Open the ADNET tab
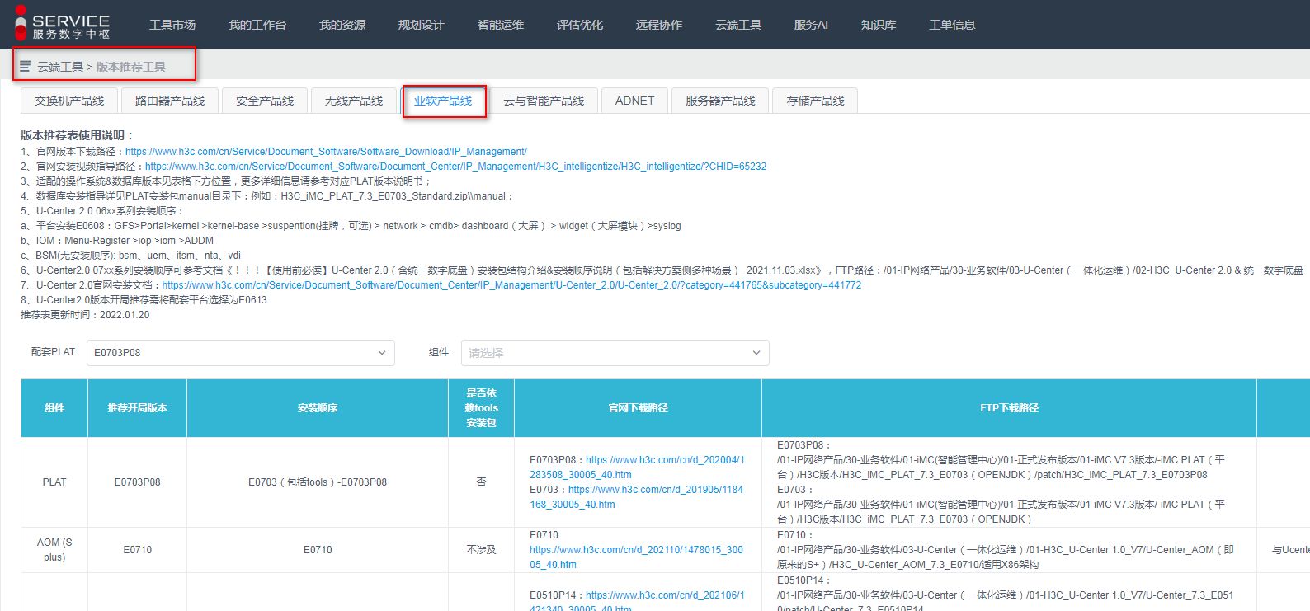Screen dimensions: 1310x611 pos(634,101)
